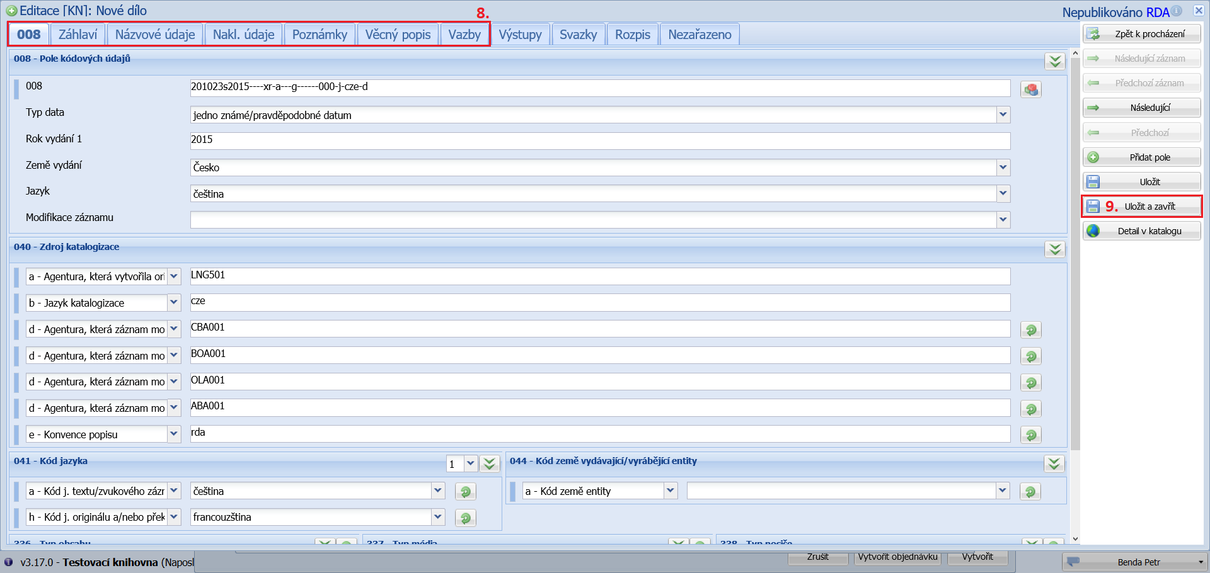The width and height of the screenshot is (1210, 573).
Task: Click the 008 field builder icon button
Action: [1031, 89]
